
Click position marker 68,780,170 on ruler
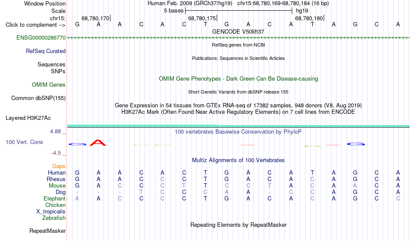point(96,18)
